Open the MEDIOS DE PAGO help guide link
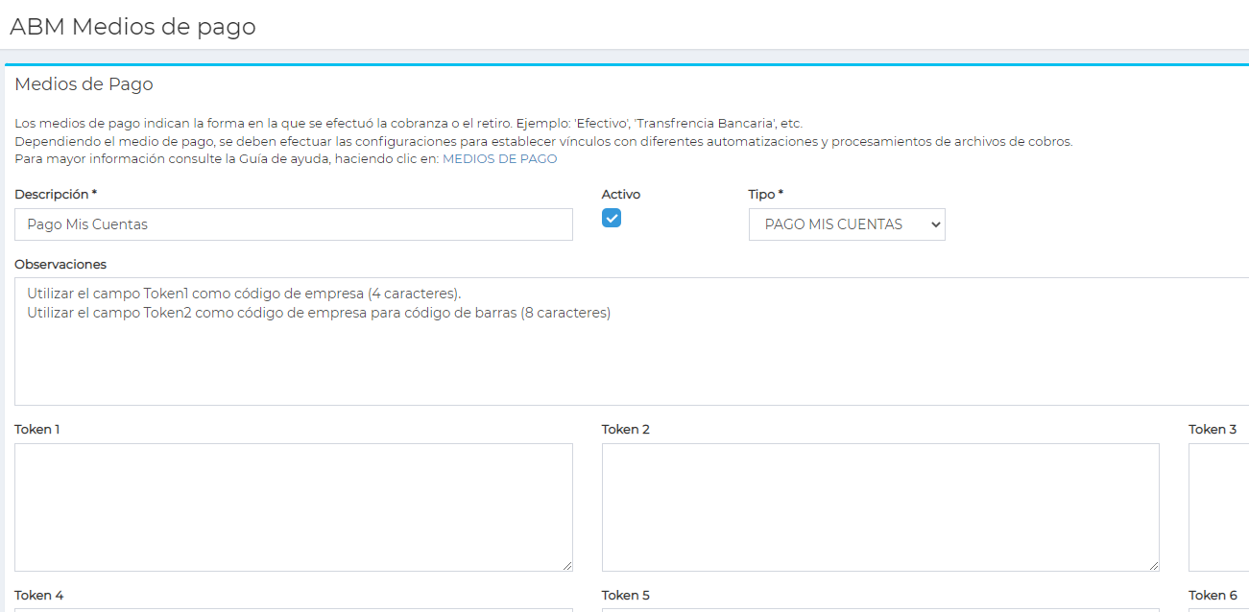The image size is (1249, 612). click(x=499, y=158)
